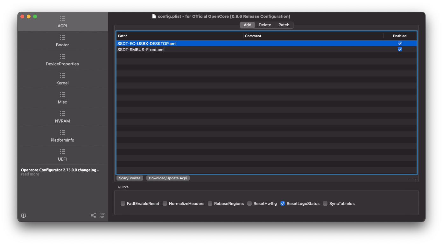Select the Misc section icon
The width and height of the screenshot is (443, 245).
62,95
